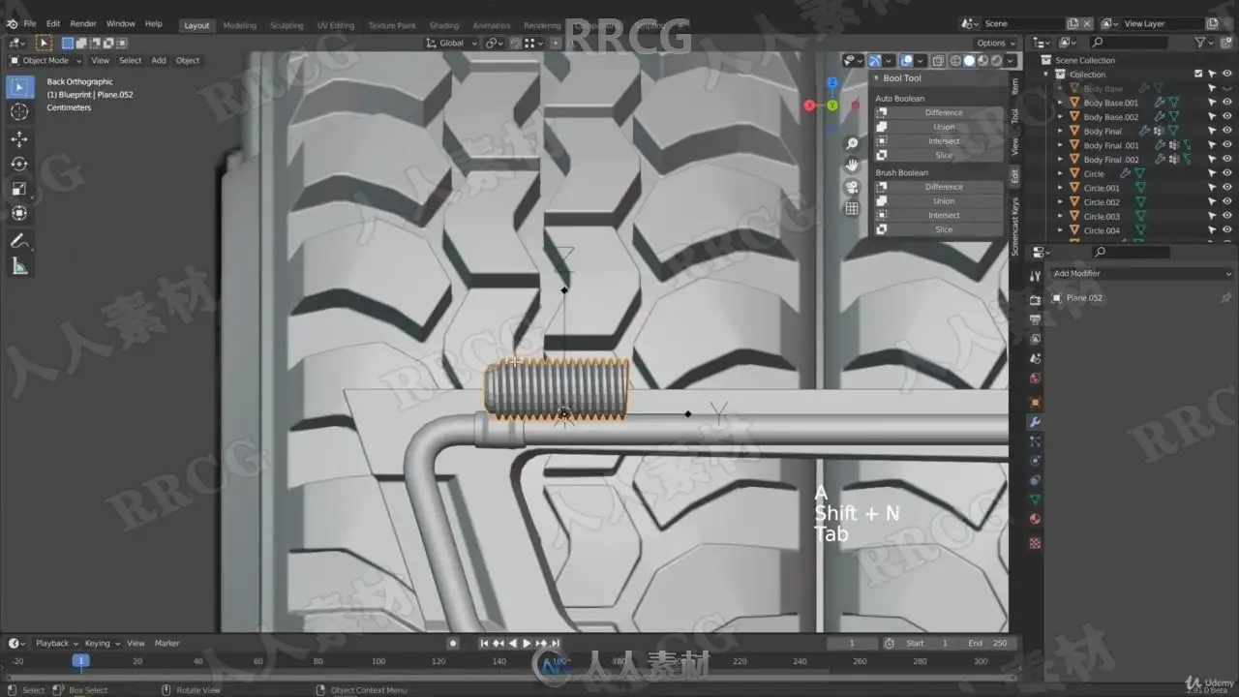Open Material properties tab

[x=1035, y=519]
